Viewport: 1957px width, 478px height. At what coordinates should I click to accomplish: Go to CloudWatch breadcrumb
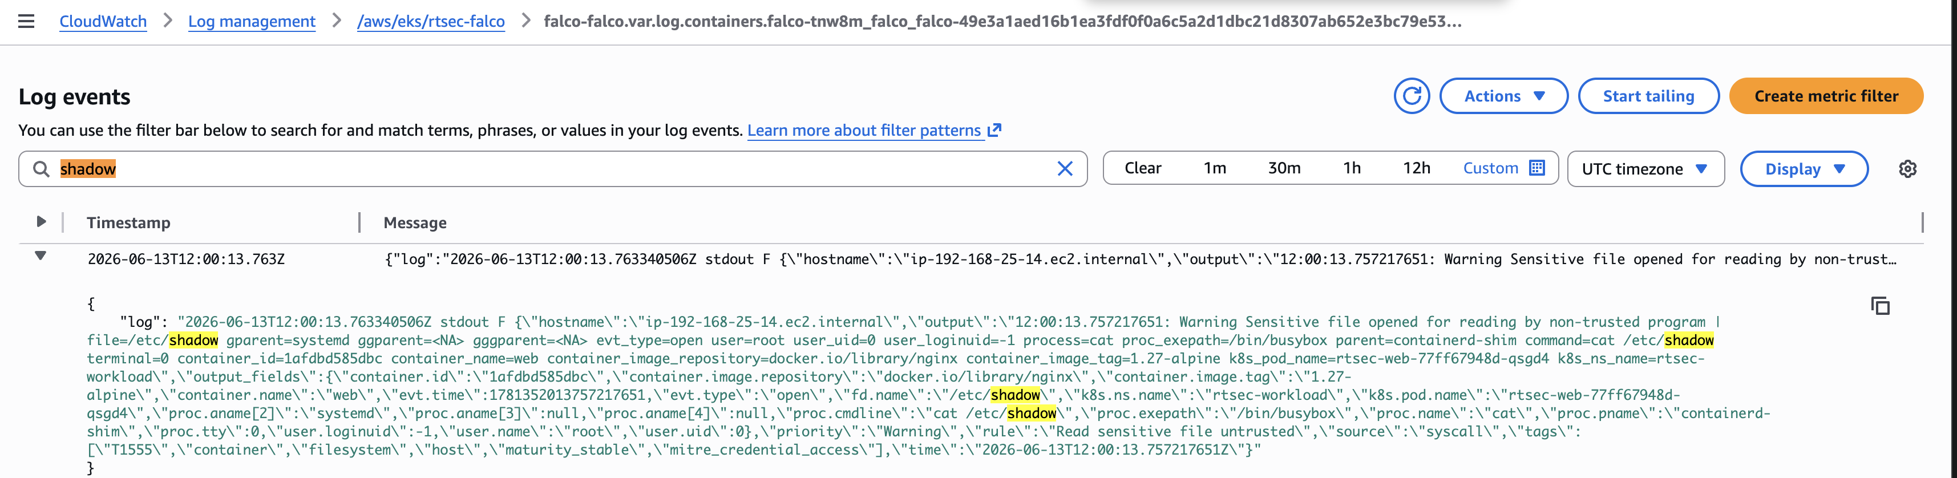pyautogui.click(x=103, y=21)
